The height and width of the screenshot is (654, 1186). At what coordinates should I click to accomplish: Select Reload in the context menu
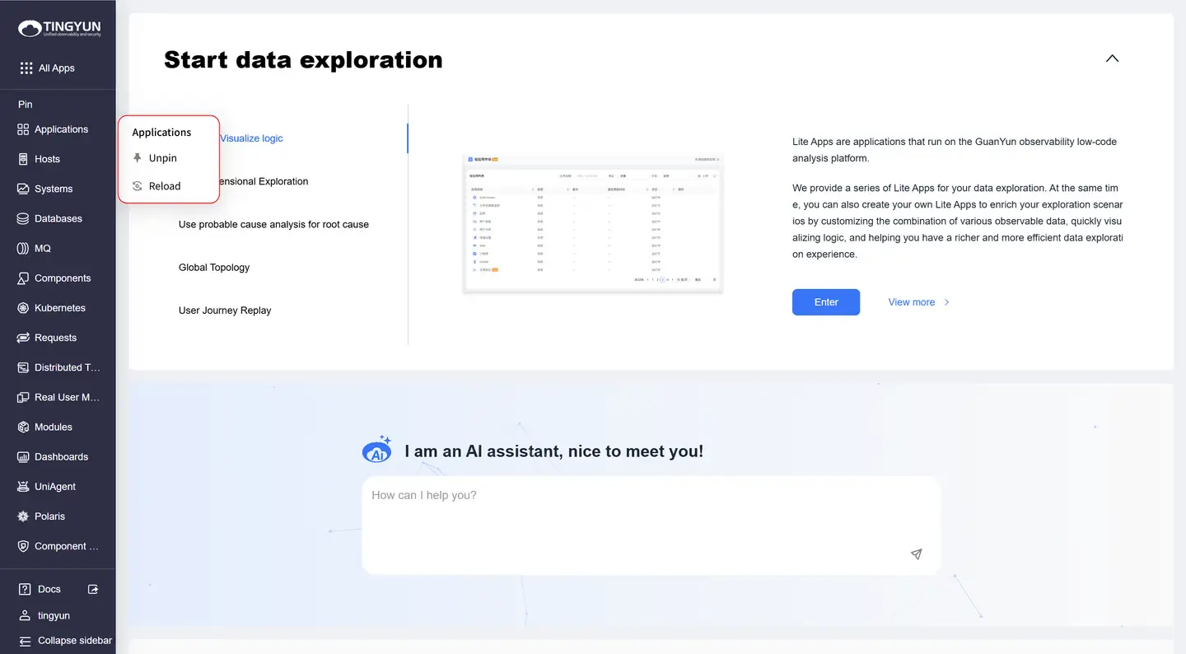(x=164, y=185)
